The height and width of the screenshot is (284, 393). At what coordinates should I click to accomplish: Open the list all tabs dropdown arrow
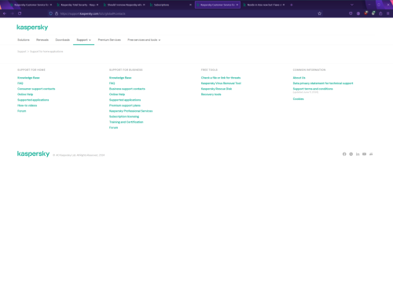coord(352,5)
